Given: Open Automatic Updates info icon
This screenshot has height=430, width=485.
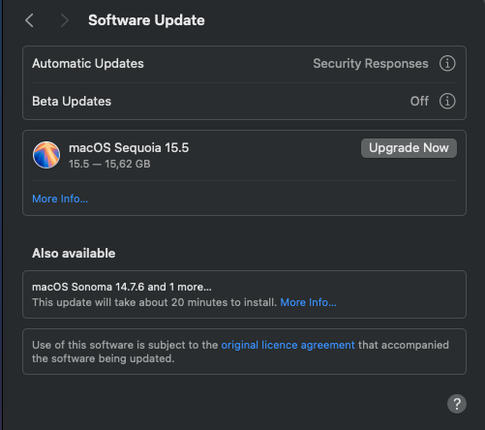Looking at the screenshot, I should point(447,63).
